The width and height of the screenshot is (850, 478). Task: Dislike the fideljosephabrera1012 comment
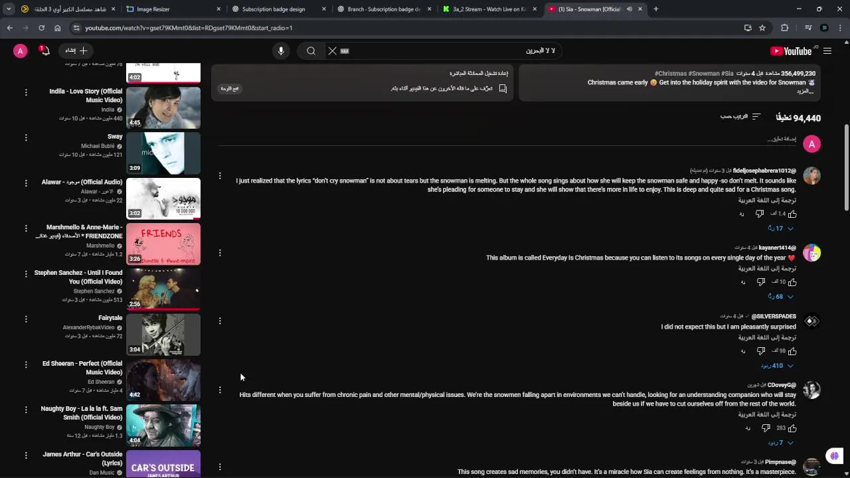point(760,214)
